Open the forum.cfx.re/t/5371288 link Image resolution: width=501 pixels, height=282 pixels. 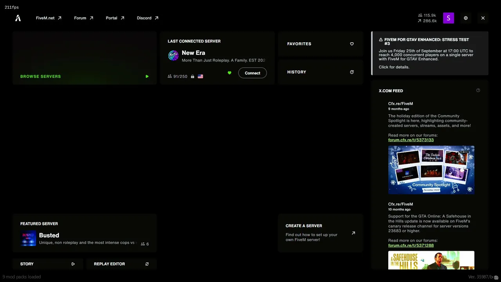click(x=411, y=245)
